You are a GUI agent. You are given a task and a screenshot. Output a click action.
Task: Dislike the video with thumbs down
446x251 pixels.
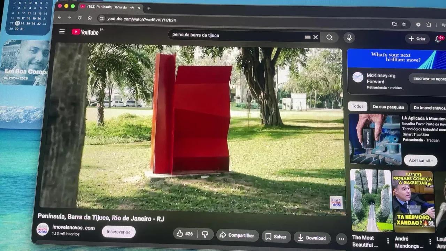[x=205, y=234]
